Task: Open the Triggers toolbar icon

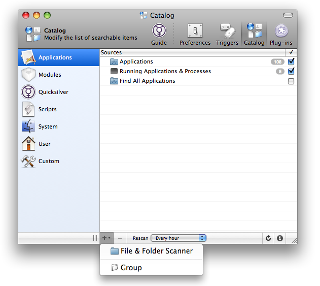Action: [x=227, y=34]
